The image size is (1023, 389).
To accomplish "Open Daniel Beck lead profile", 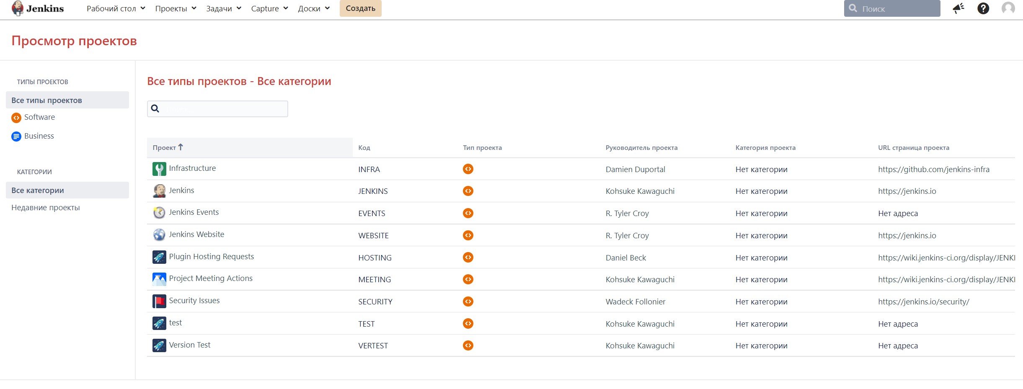I will [x=625, y=258].
